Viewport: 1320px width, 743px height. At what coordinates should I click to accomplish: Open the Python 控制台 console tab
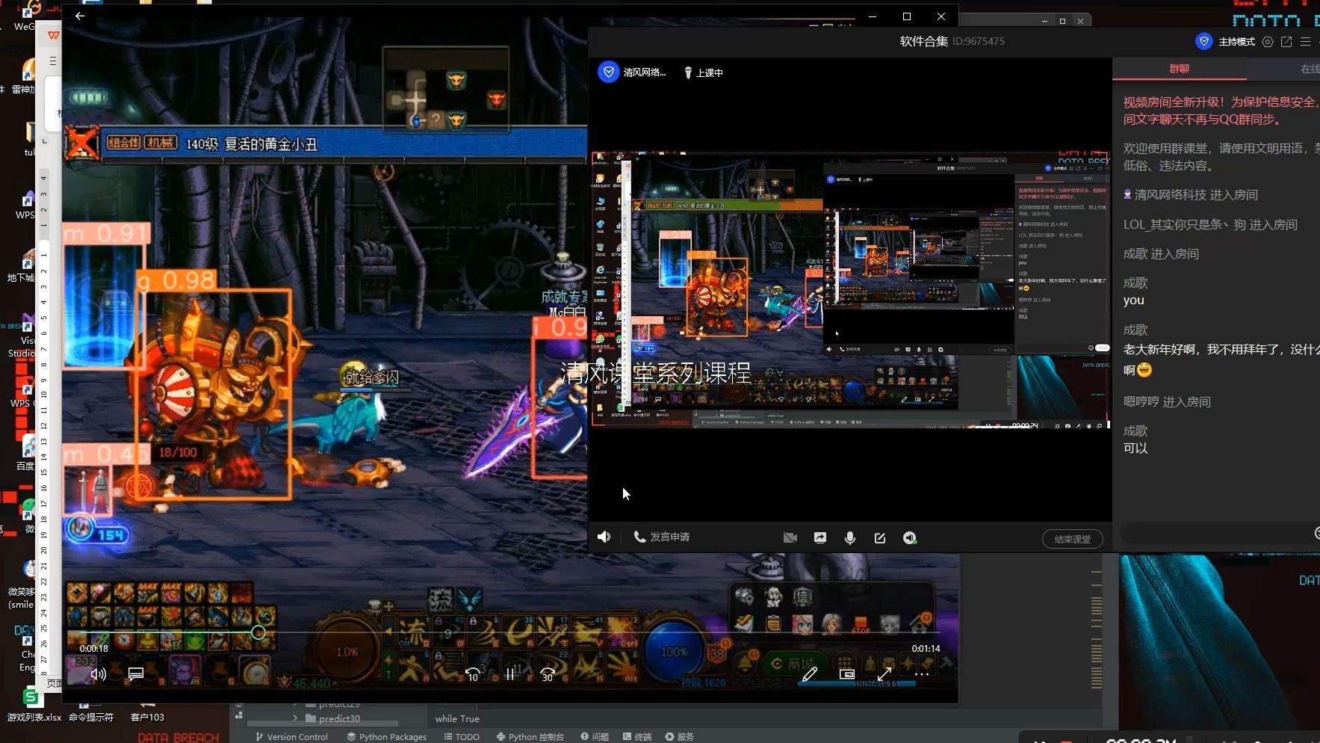pos(530,736)
